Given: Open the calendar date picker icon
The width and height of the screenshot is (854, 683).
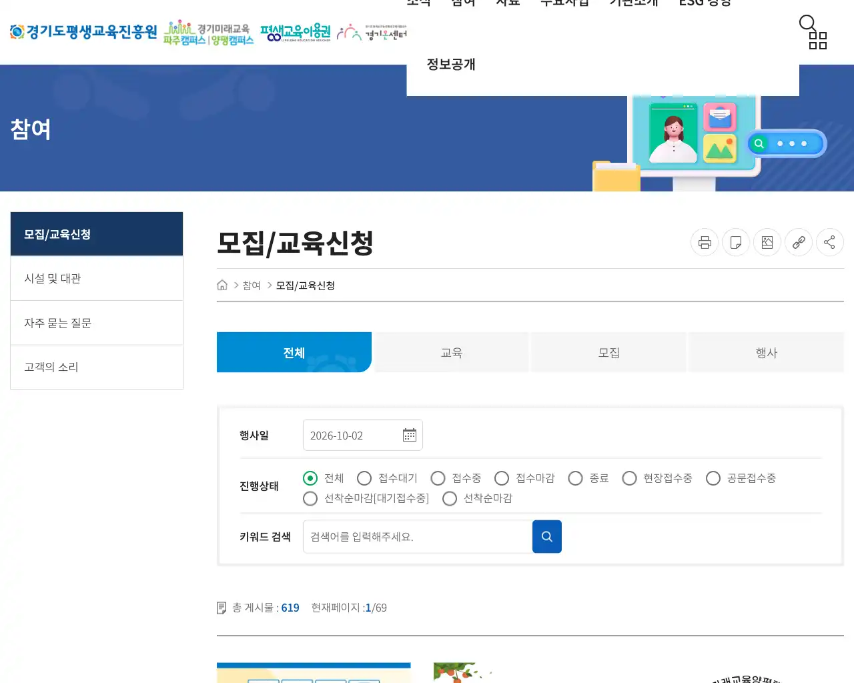Looking at the screenshot, I should click(410, 436).
